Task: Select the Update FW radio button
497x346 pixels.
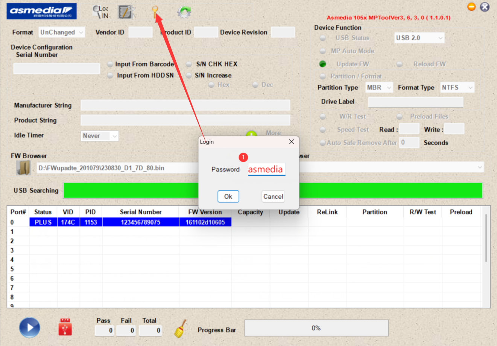Action: click(322, 64)
